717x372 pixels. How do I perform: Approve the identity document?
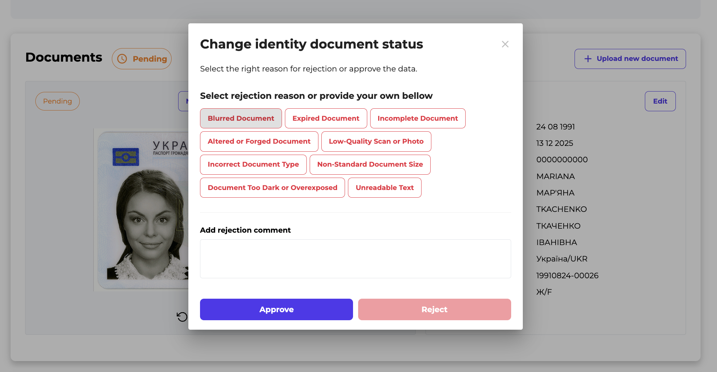click(x=276, y=310)
